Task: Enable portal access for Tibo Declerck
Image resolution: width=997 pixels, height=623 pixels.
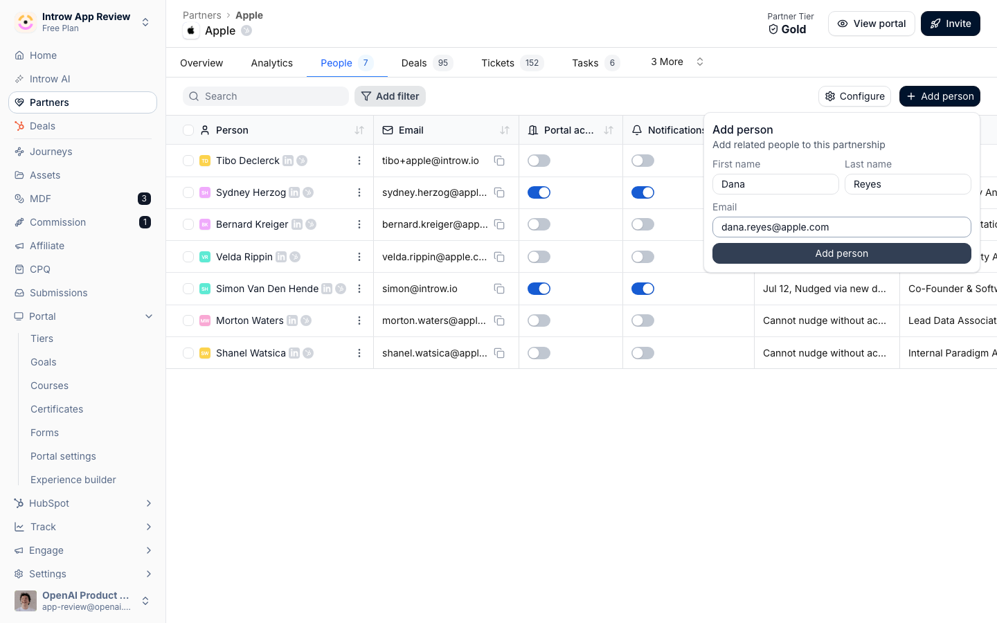Action: pyautogui.click(x=539, y=161)
